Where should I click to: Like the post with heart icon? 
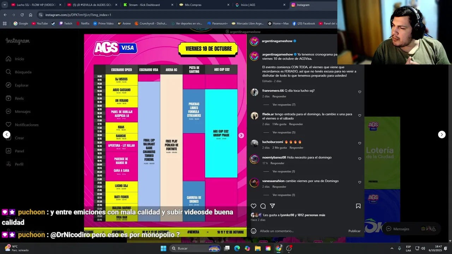point(253,206)
